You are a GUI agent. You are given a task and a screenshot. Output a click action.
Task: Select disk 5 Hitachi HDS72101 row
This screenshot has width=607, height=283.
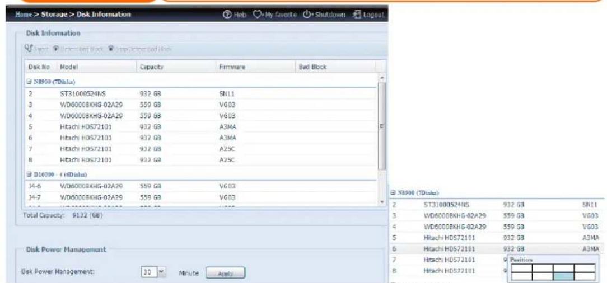tap(201, 127)
